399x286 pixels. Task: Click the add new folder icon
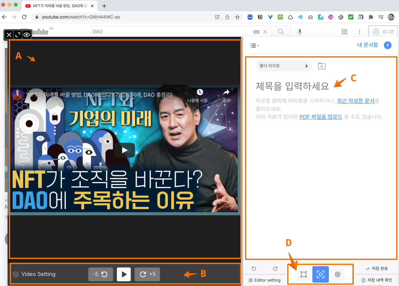click(x=322, y=66)
